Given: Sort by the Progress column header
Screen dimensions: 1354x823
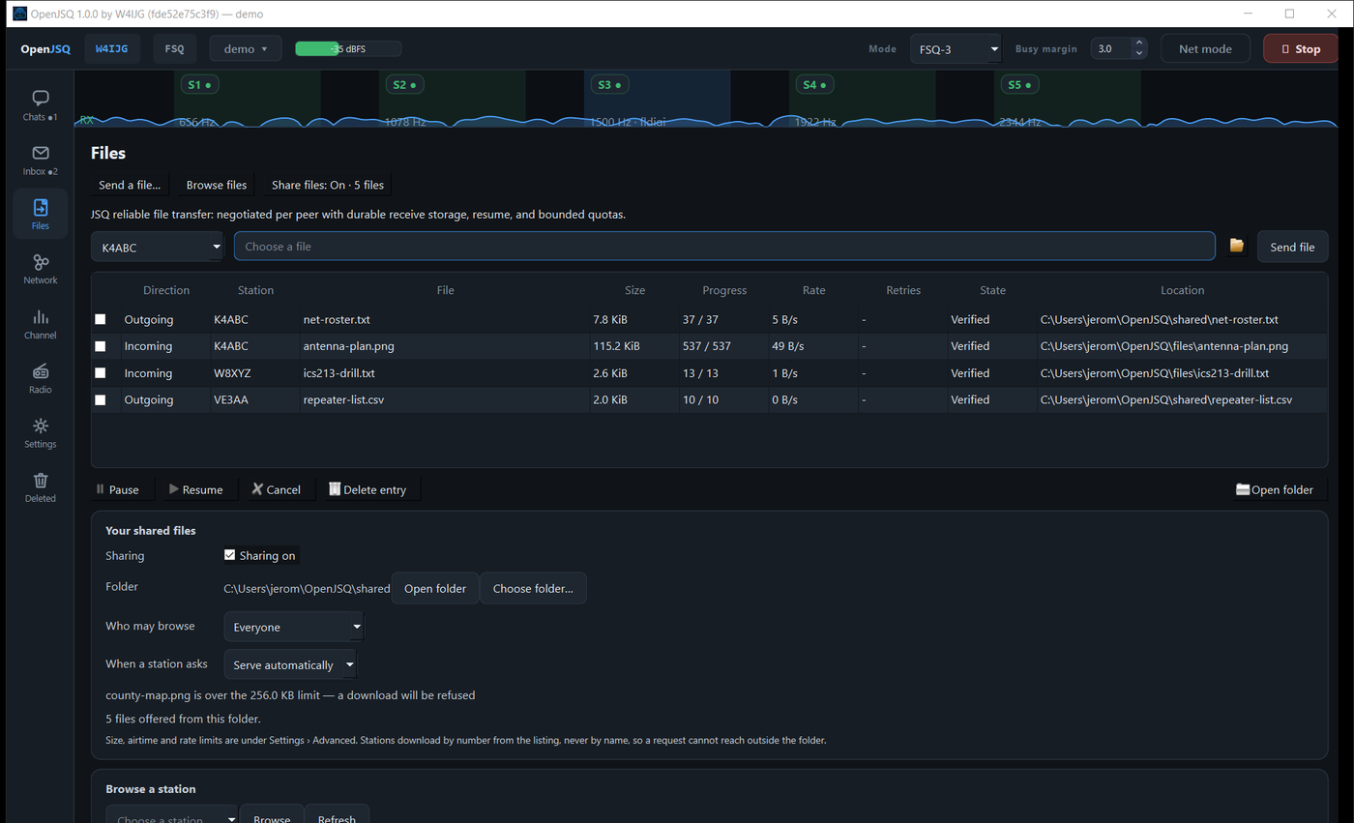Looking at the screenshot, I should pyautogui.click(x=724, y=290).
